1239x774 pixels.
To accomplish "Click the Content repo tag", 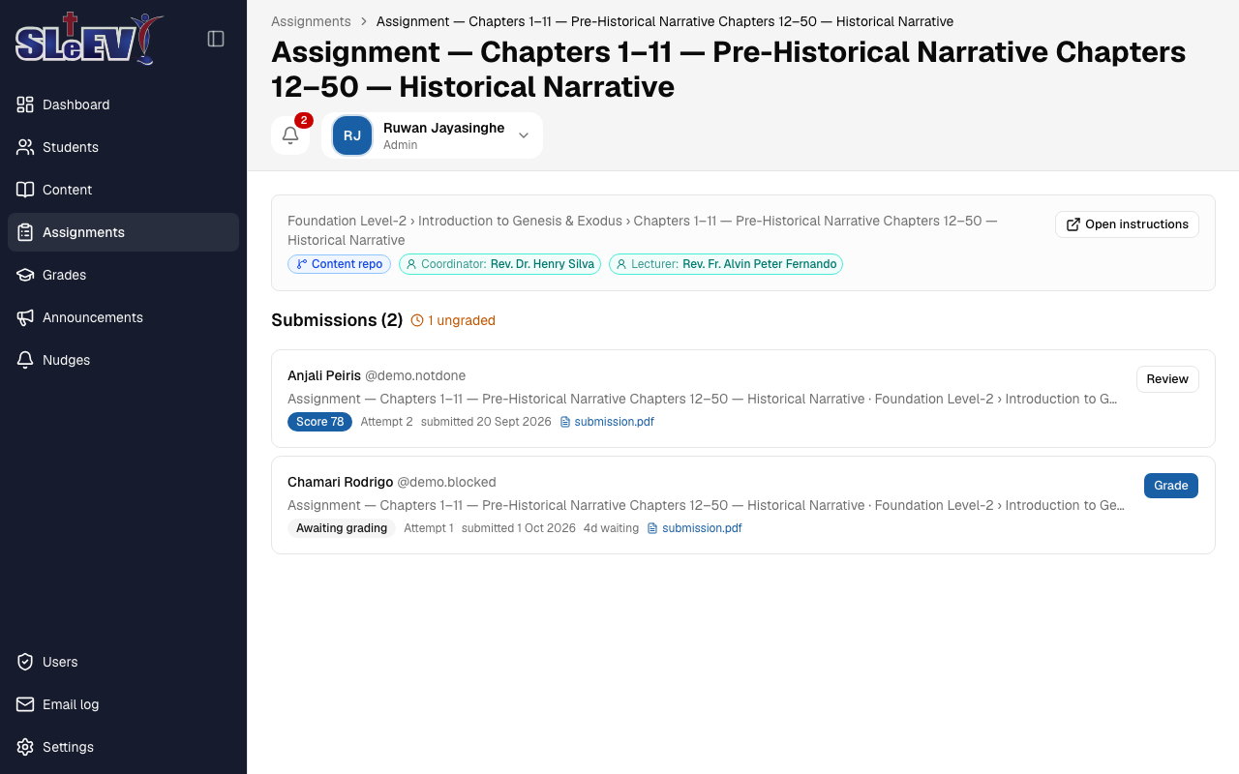I will pos(339,264).
